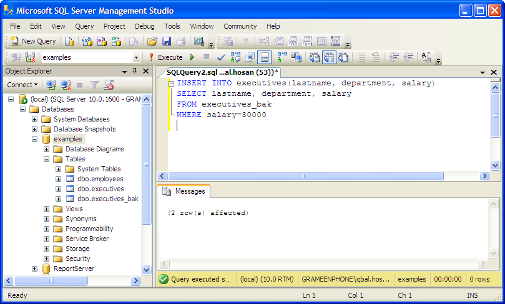Select the Messages results tab
The width and height of the screenshot is (505, 304).
coord(184,191)
